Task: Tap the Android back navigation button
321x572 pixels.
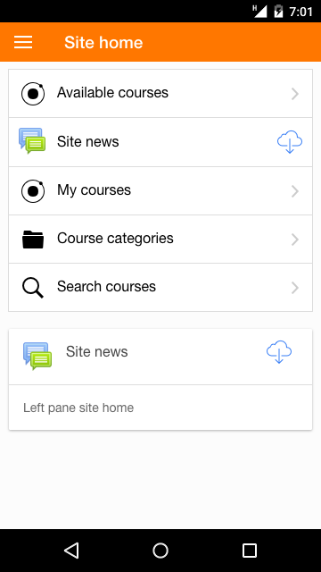Action: [x=71, y=551]
